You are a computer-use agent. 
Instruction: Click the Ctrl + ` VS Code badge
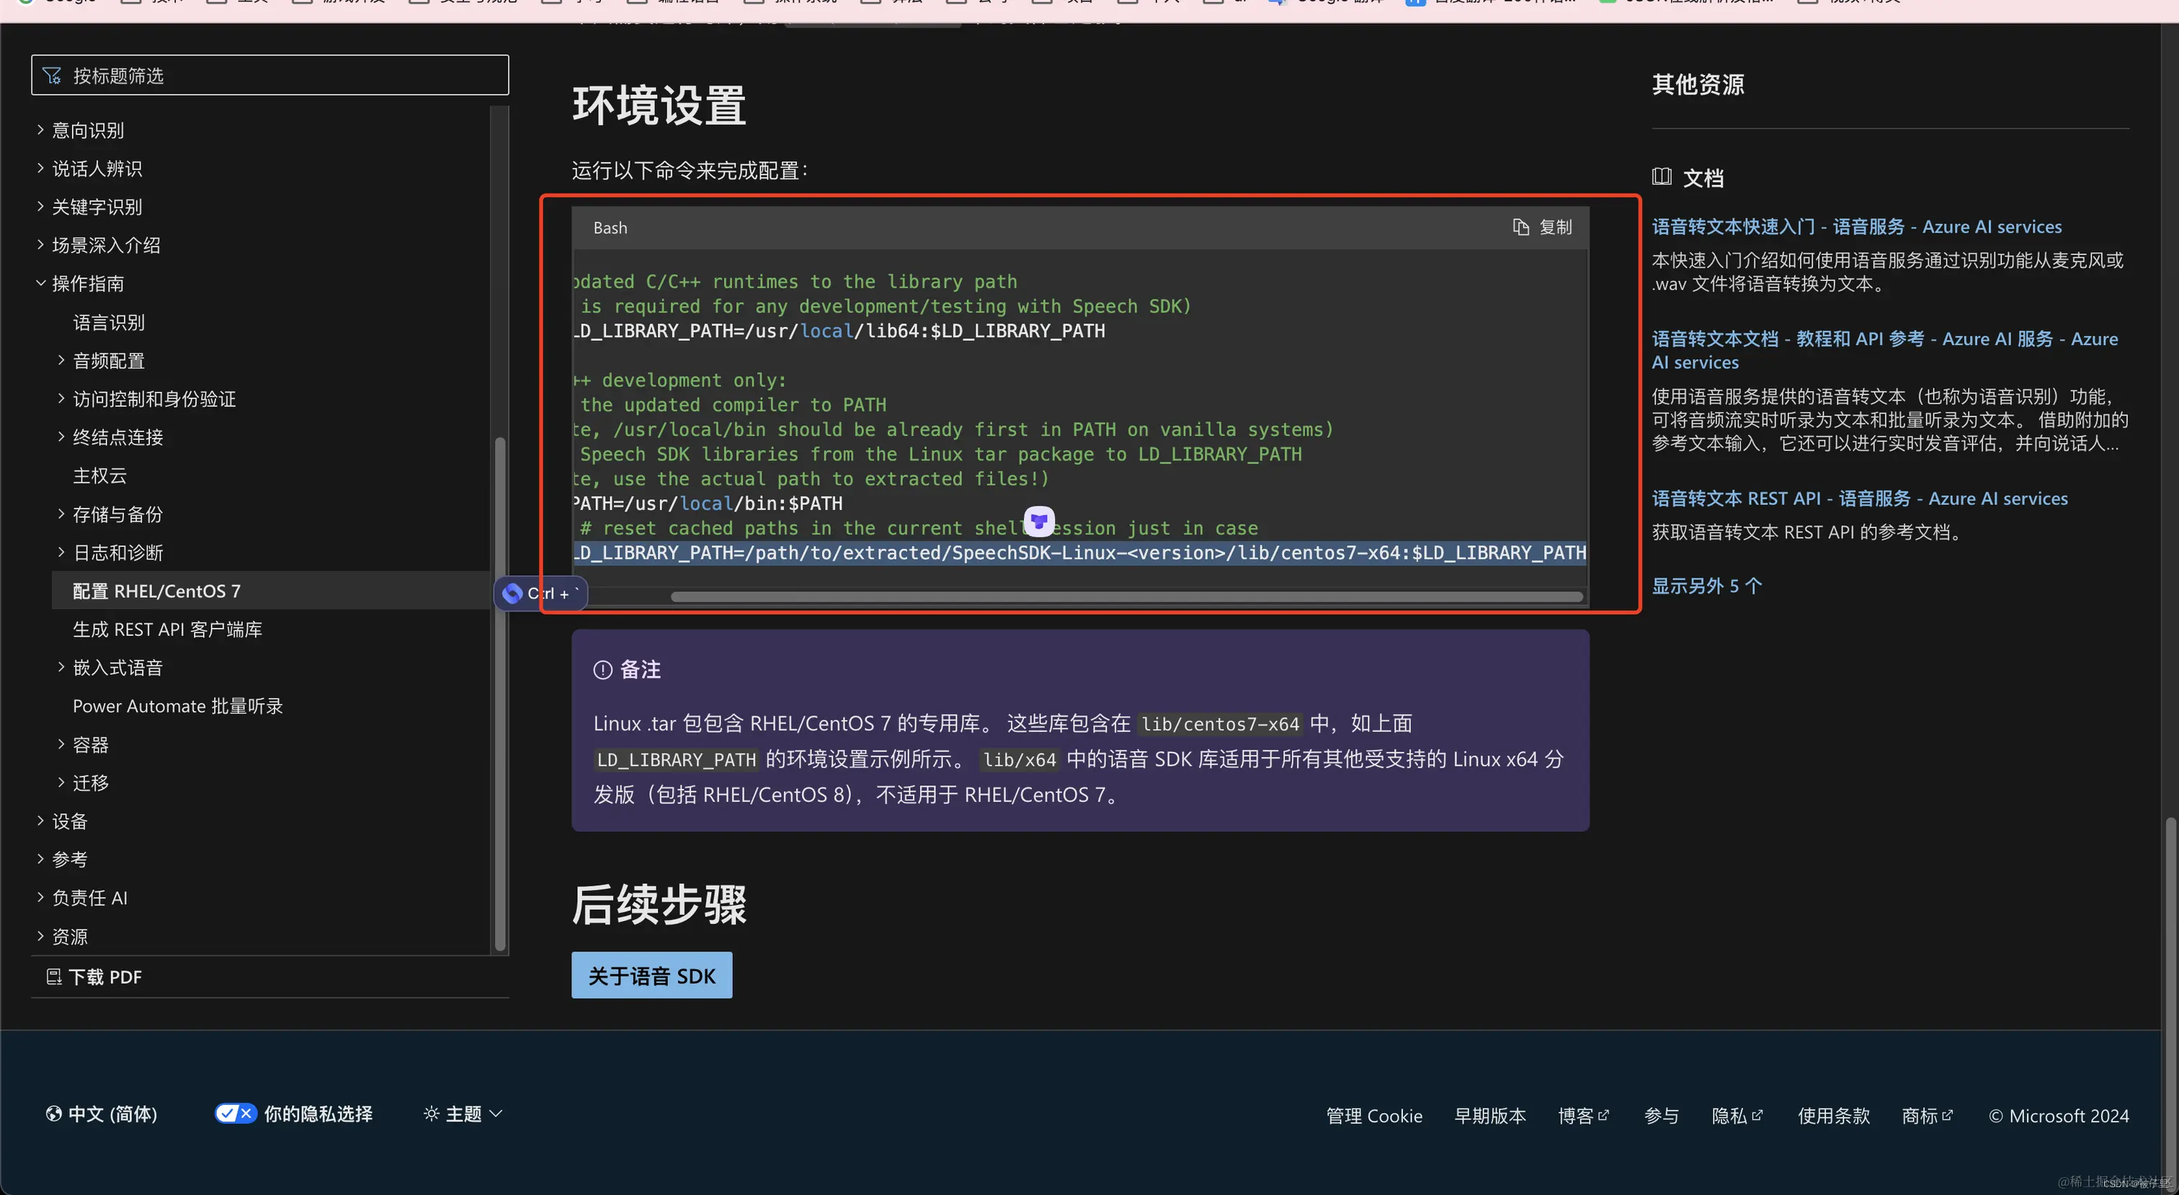click(540, 593)
